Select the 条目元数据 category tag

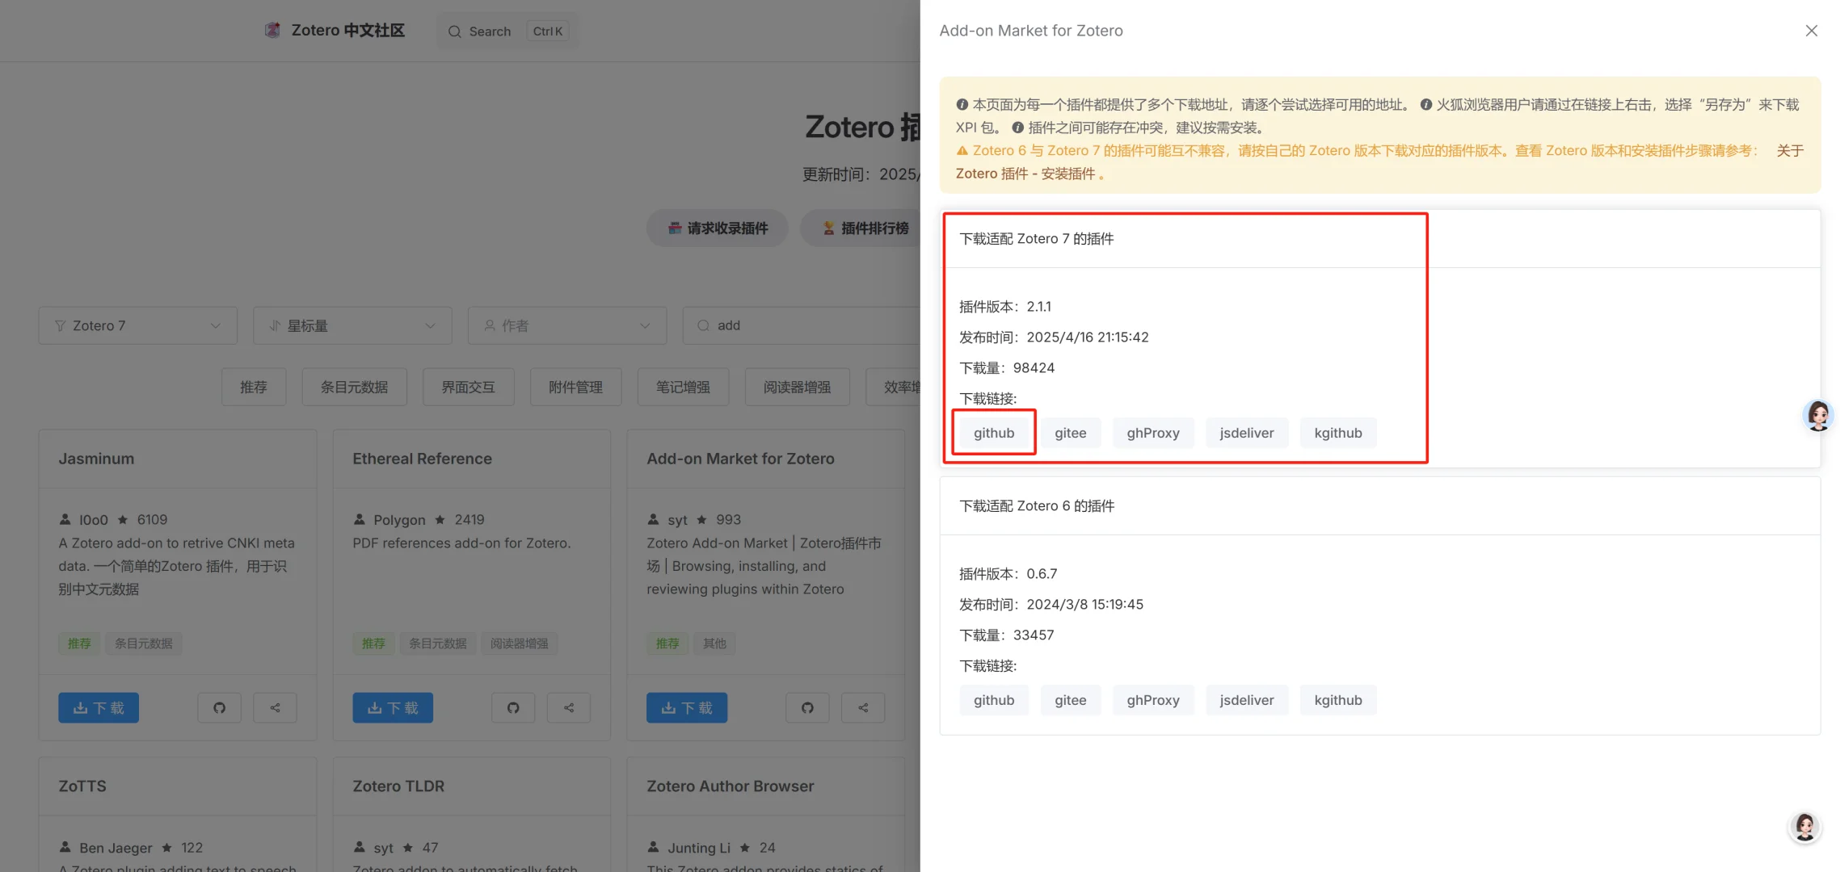pos(354,387)
